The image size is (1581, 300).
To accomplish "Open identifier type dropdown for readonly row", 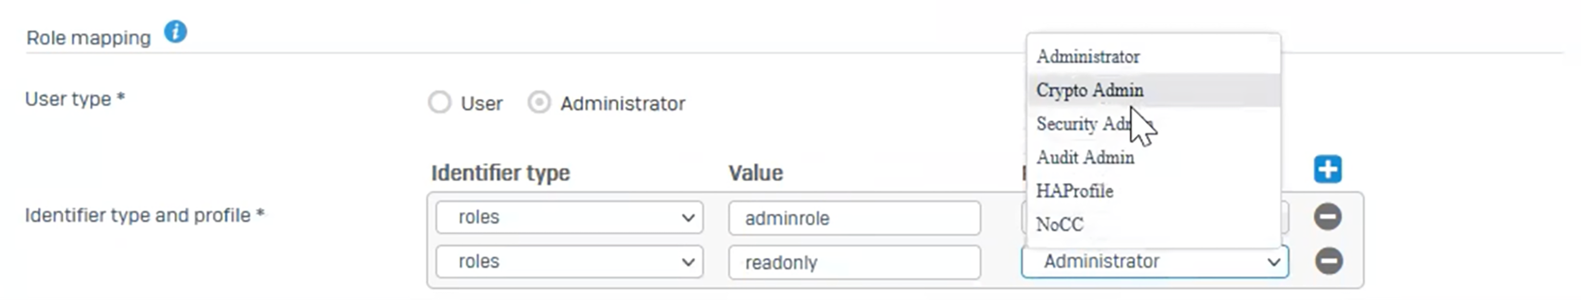I will pos(569,262).
